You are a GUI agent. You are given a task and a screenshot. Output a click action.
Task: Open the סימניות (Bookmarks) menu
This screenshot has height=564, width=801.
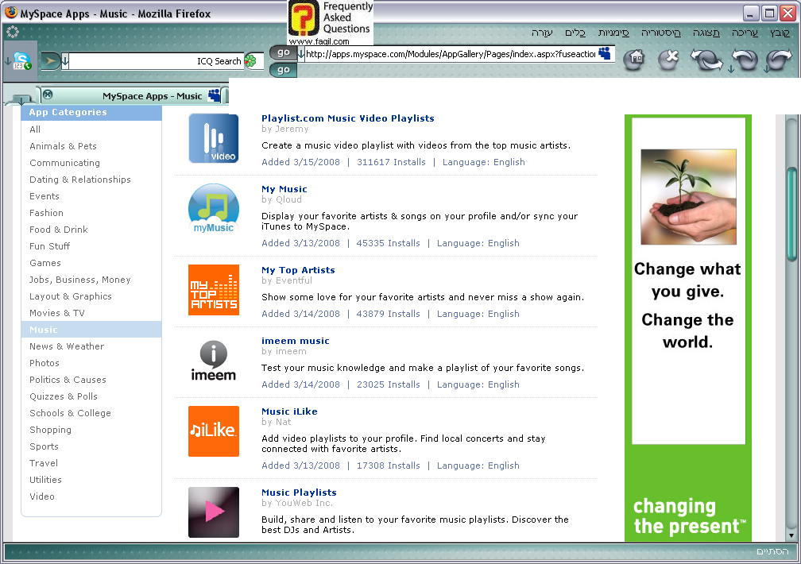[x=614, y=33]
